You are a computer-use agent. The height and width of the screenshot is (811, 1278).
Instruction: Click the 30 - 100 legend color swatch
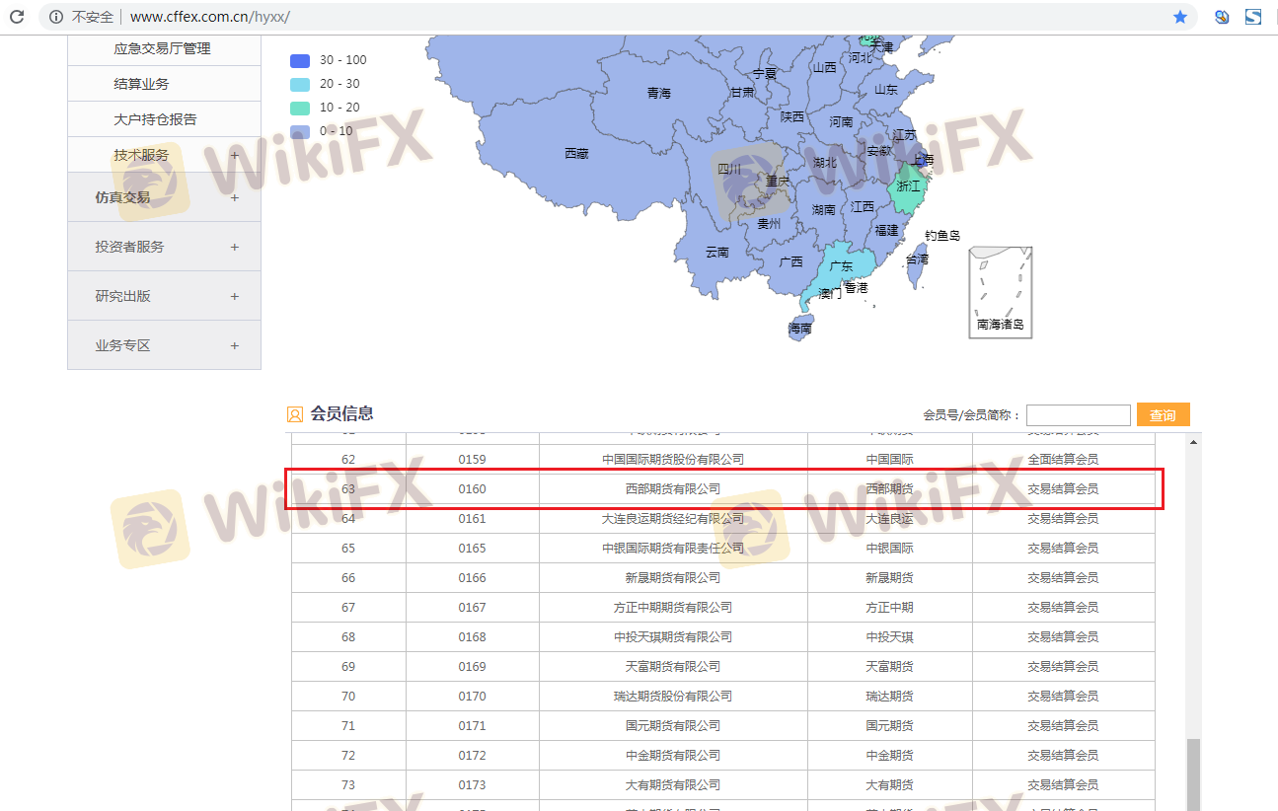coord(300,60)
